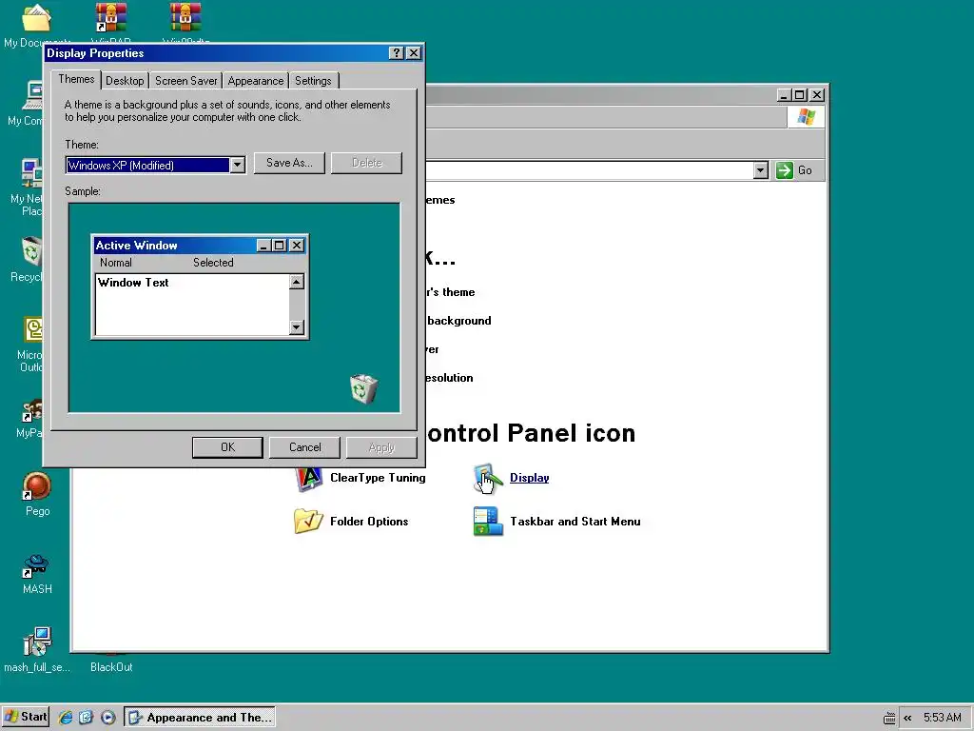
Task: Open the Desktop tab in Display Properties
Action: (125, 81)
